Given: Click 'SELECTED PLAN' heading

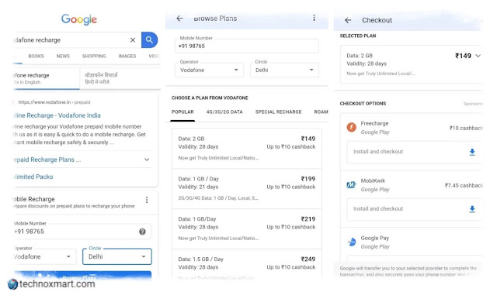Looking at the screenshot, I should 358,36.
